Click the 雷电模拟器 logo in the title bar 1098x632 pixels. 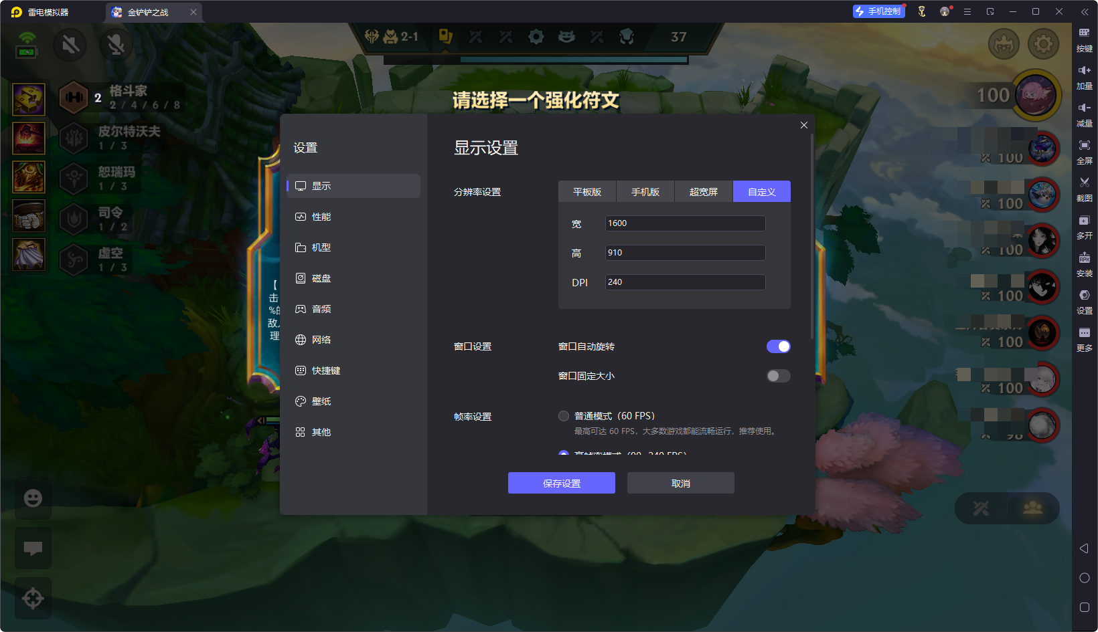click(x=17, y=12)
